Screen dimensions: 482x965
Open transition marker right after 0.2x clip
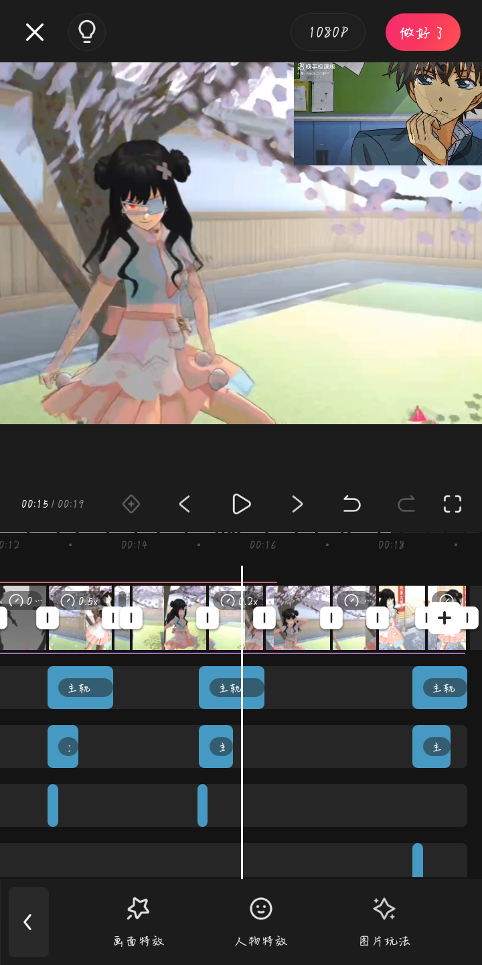(x=264, y=618)
